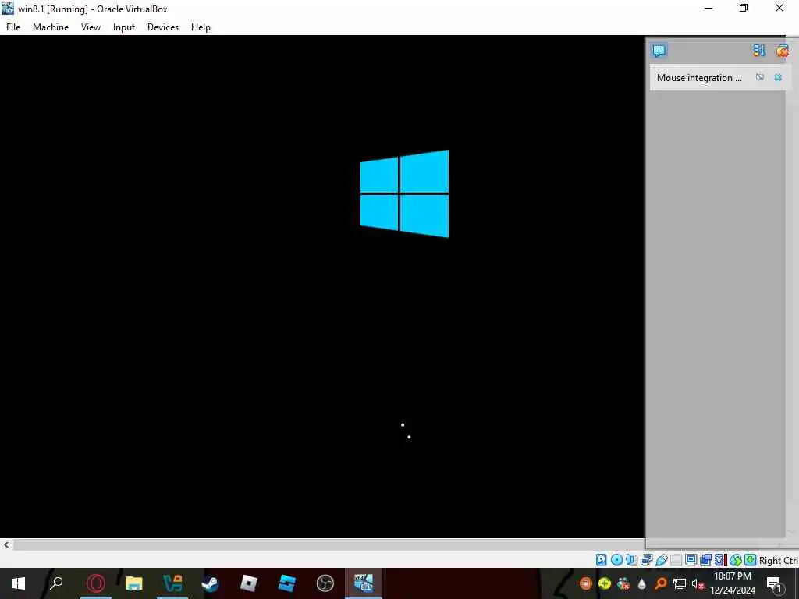Open Steam from taskbar
This screenshot has height=599, width=799.
(x=211, y=583)
